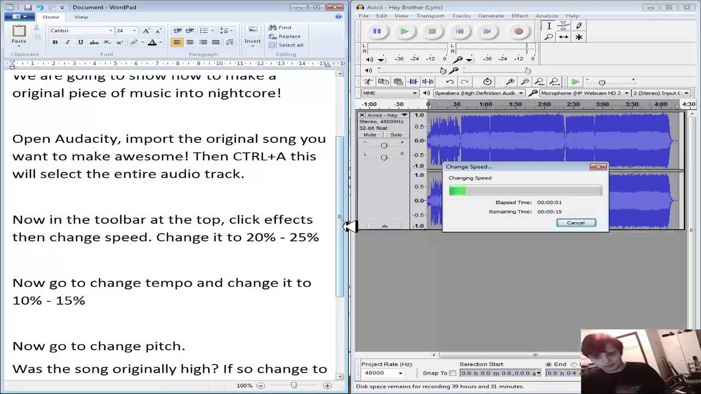This screenshot has height=394, width=701.
Task: Select the Selection (I-beam) tool
Action: [x=549, y=26]
